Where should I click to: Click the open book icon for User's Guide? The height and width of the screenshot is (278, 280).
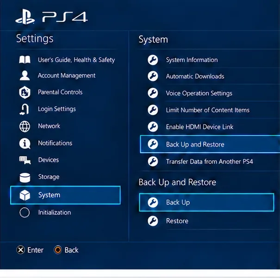pyautogui.click(x=25, y=60)
